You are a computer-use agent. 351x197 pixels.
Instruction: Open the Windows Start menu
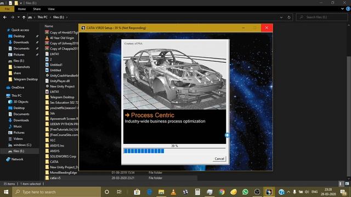[6, 192]
